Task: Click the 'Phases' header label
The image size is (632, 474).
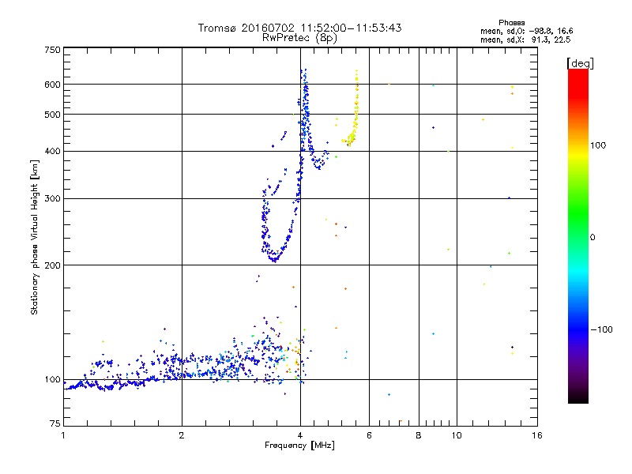Action: point(511,23)
